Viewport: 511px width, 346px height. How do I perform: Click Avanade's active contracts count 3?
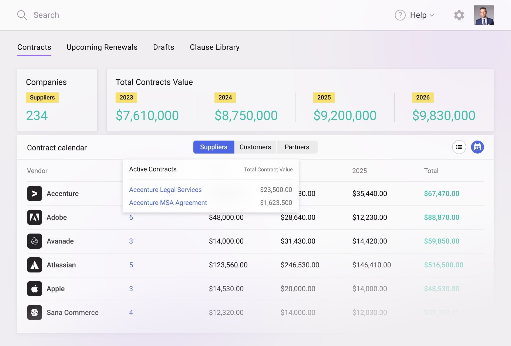(x=131, y=241)
